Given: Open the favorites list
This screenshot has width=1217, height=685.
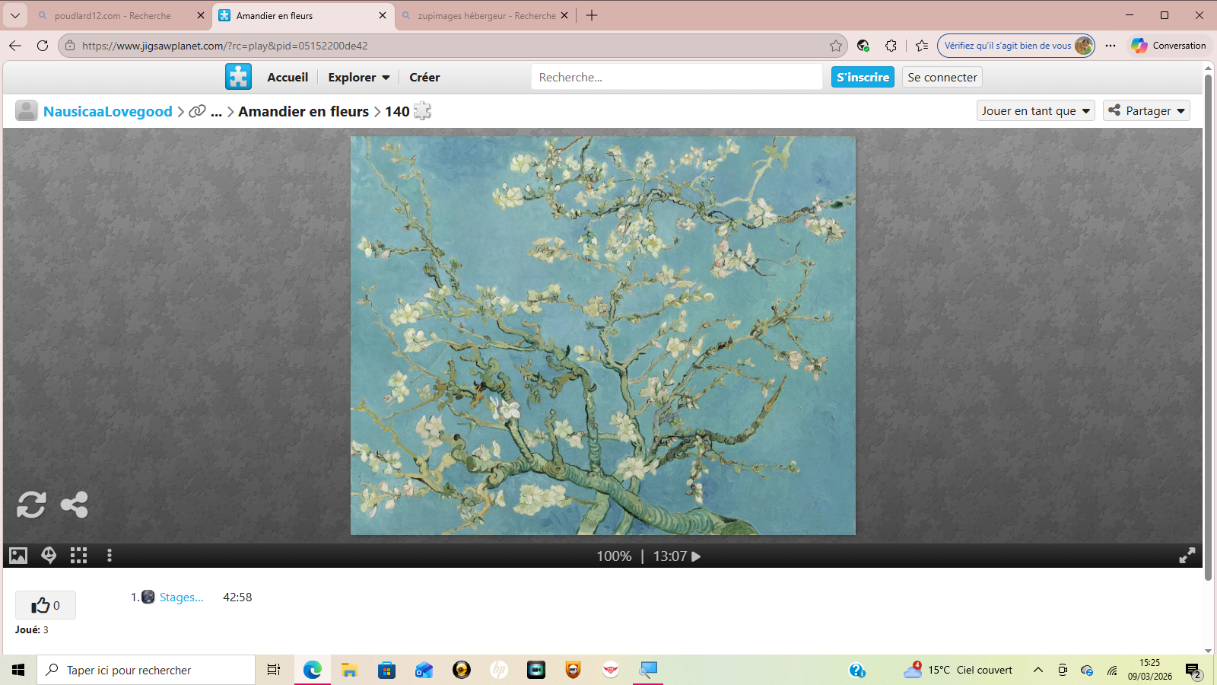Looking at the screenshot, I should [922, 46].
